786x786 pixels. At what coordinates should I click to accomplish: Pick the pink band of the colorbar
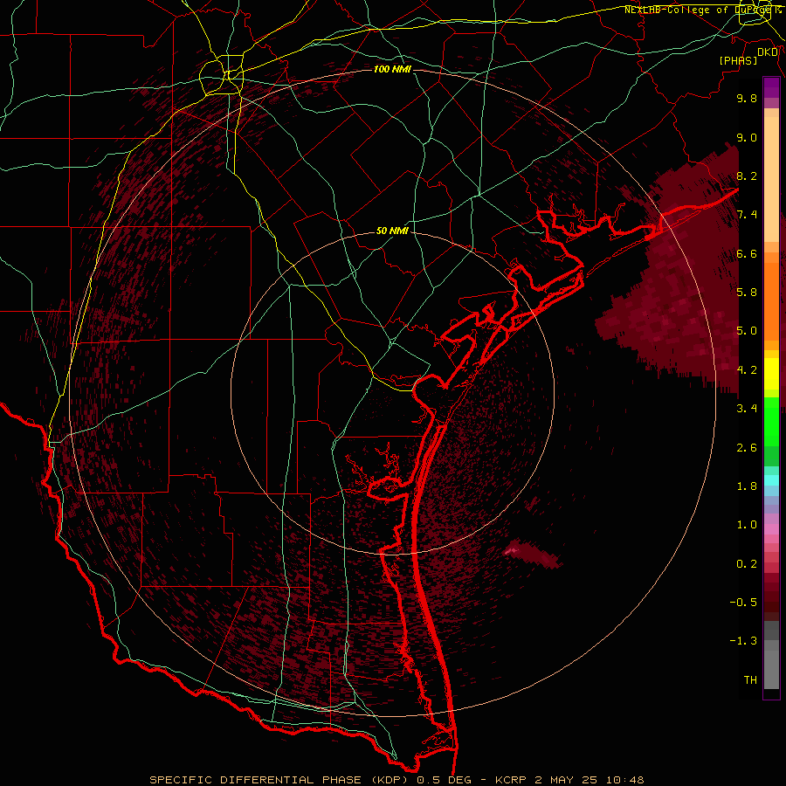point(771,529)
